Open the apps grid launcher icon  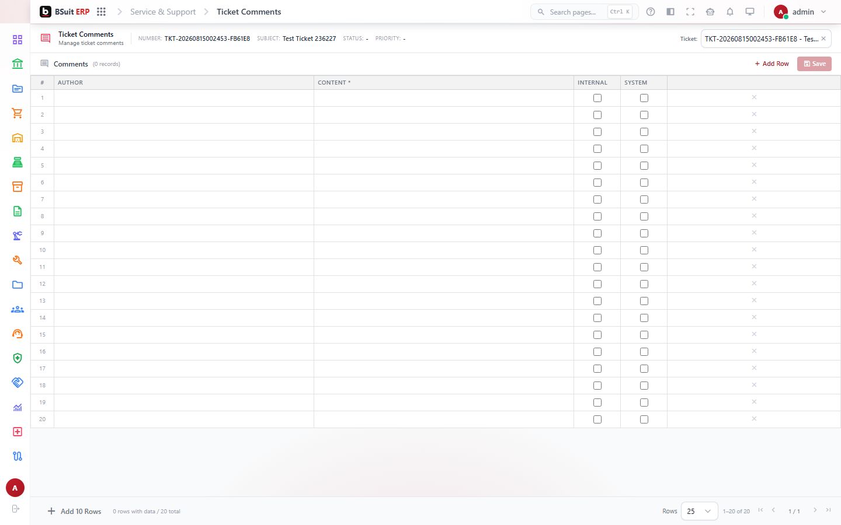point(101,12)
